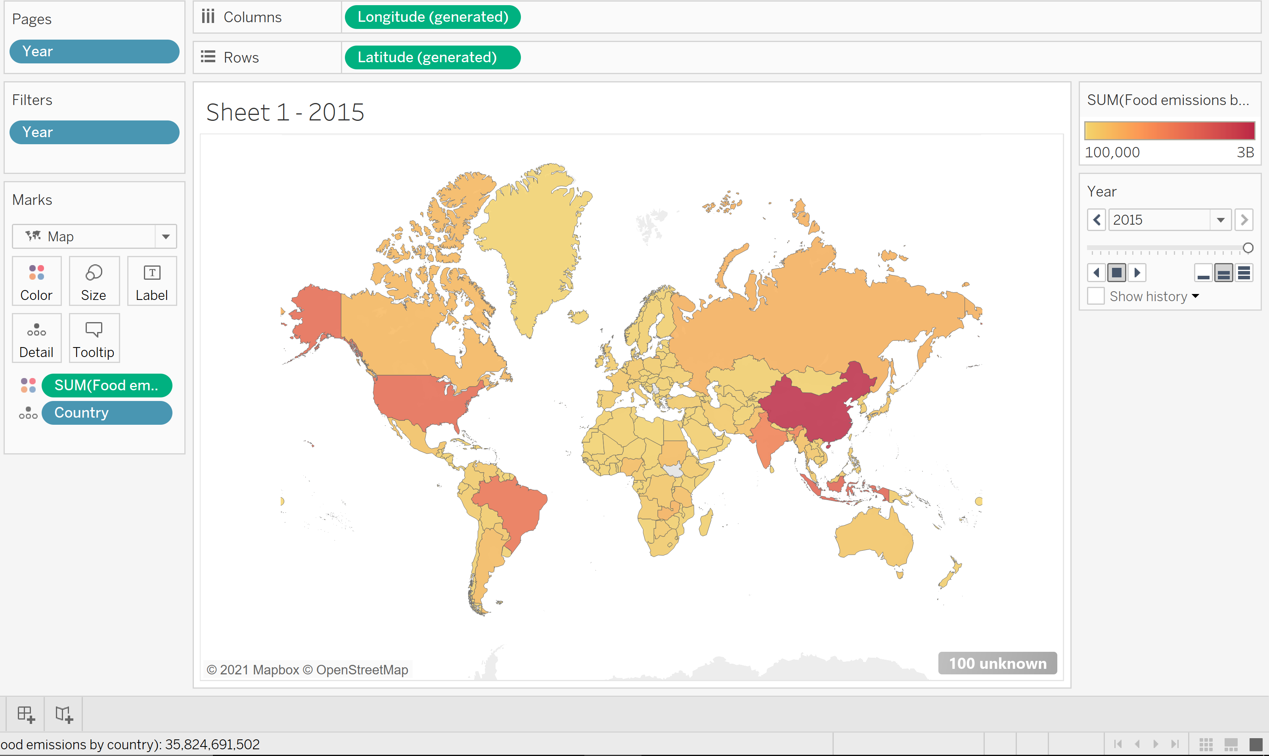Play the year animation backward

click(x=1096, y=273)
